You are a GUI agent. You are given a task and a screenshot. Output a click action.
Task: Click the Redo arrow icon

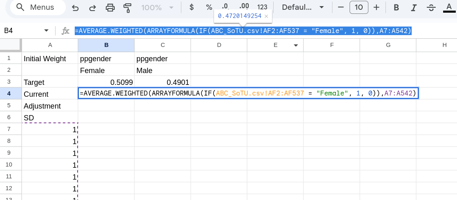point(92,7)
